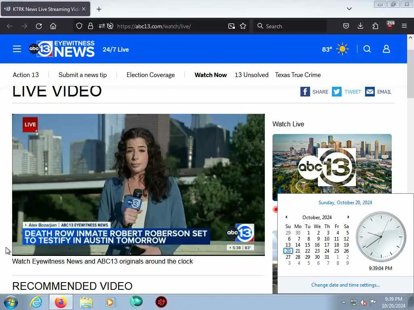Show hidden system tray icons
The width and height of the screenshot is (414, 310).
[x=344, y=303]
